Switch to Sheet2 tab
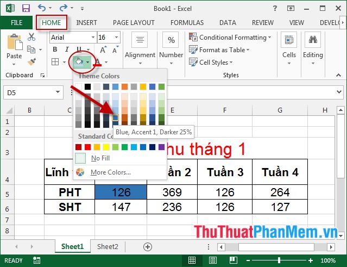Viewport: 347px width, 267px height. pyautogui.click(x=108, y=247)
